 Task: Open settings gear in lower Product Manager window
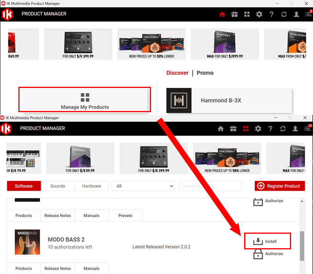(258, 129)
